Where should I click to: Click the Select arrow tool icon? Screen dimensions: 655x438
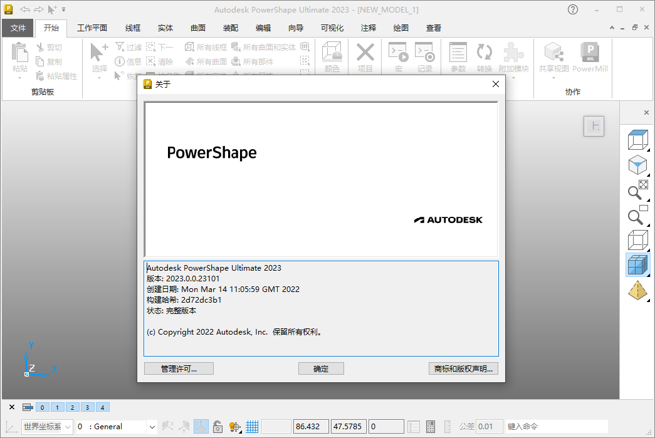click(x=99, y=53)
